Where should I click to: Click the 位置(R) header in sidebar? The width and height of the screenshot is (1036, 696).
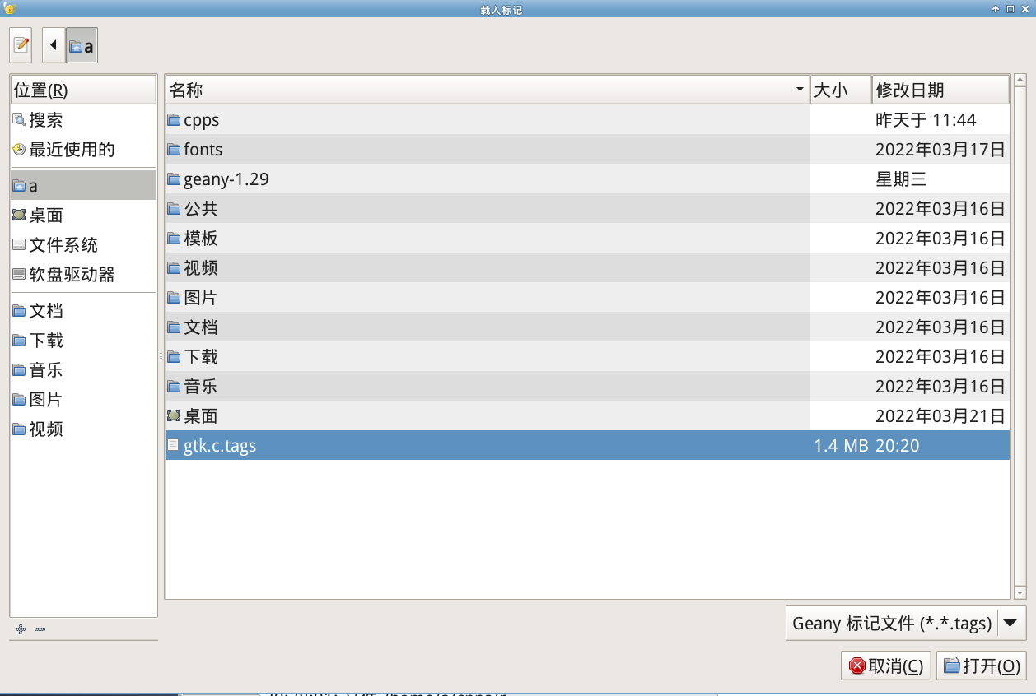[x=82, y=90]
